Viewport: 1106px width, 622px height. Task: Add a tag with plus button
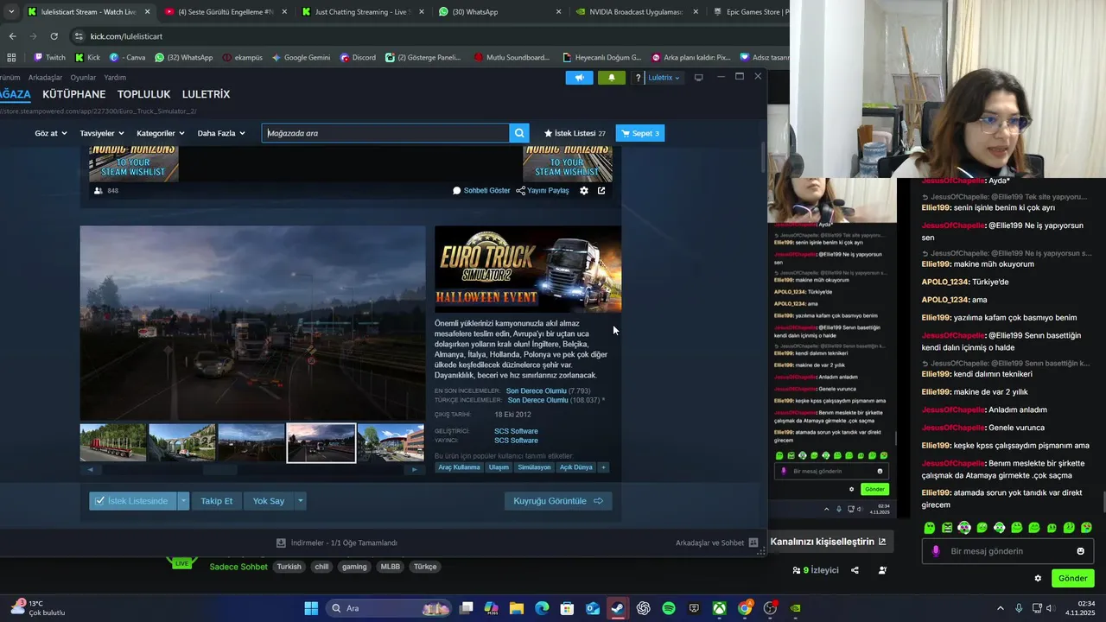coord(603,467)
